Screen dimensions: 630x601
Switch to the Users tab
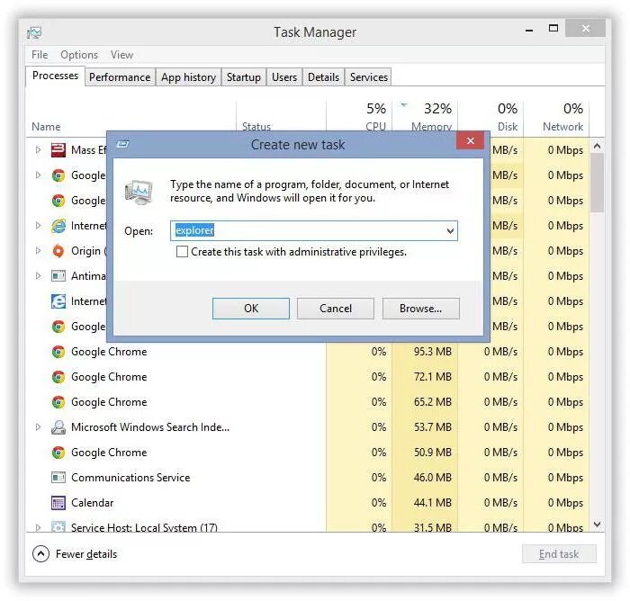click(284, 77)
